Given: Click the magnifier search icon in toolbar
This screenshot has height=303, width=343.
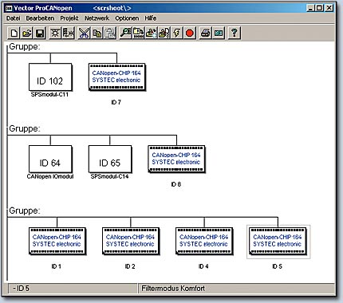Looking at the screenshot, I should click(125, 33).
